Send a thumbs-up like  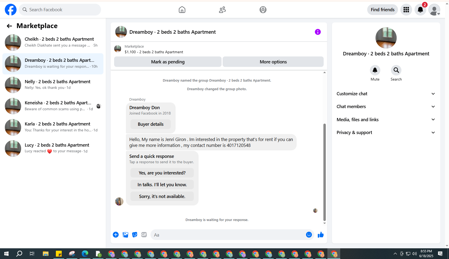321,235
